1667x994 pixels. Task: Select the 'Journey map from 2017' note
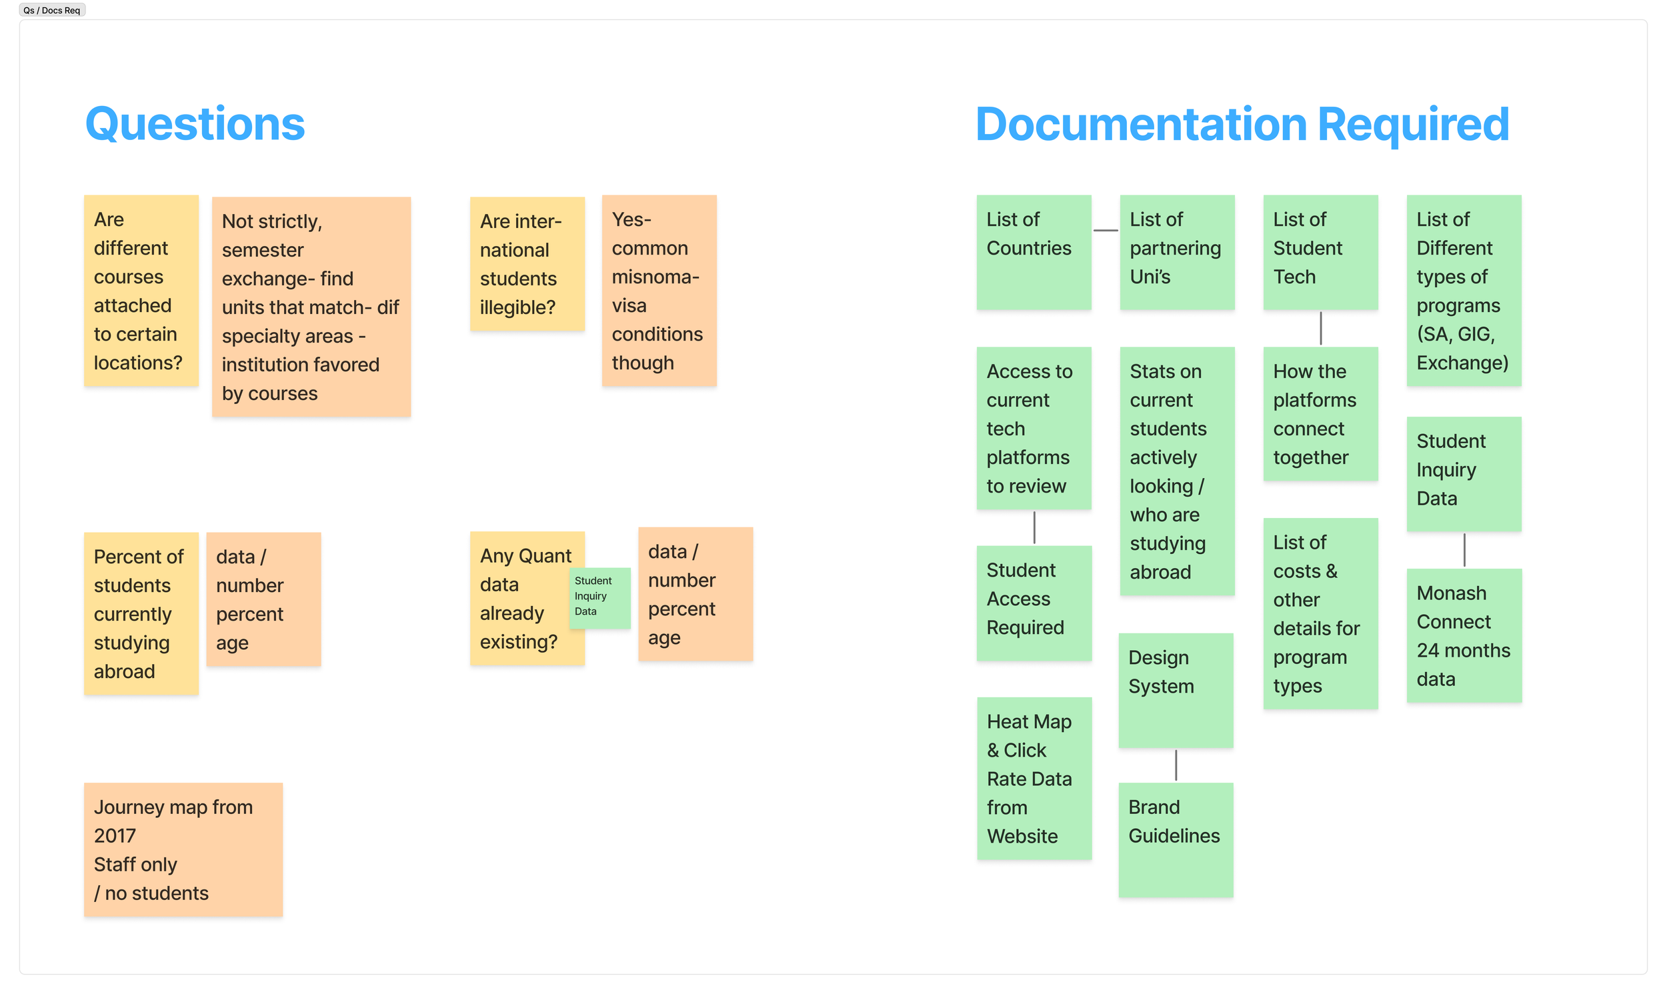pos(183,849)
